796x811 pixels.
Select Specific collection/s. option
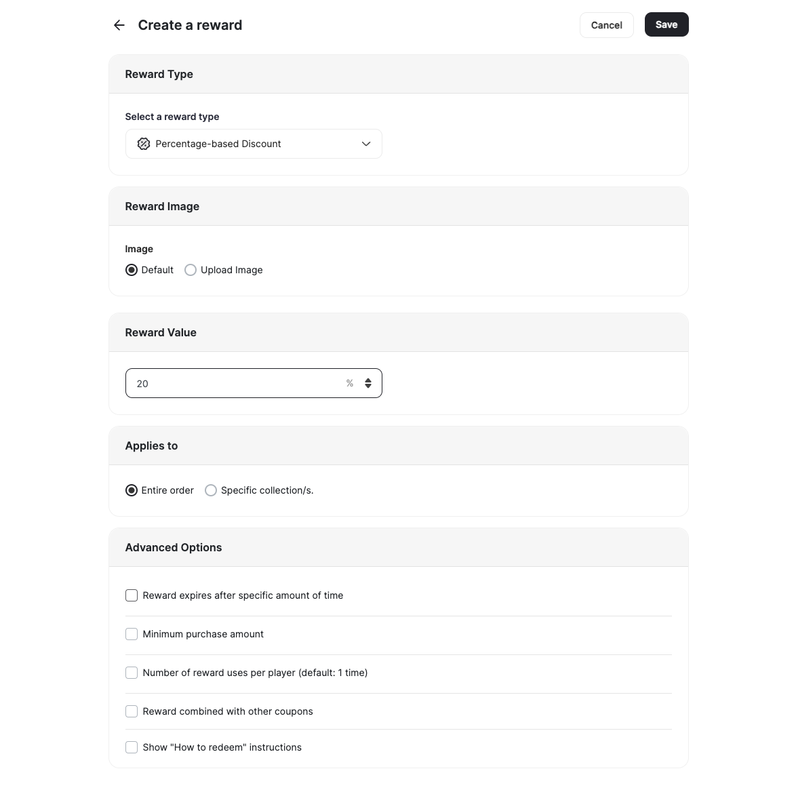210,490
